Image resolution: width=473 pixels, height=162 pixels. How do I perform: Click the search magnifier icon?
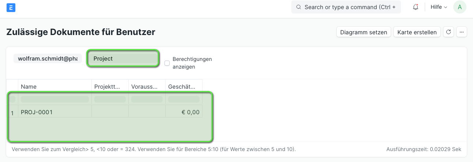[299, 7]
